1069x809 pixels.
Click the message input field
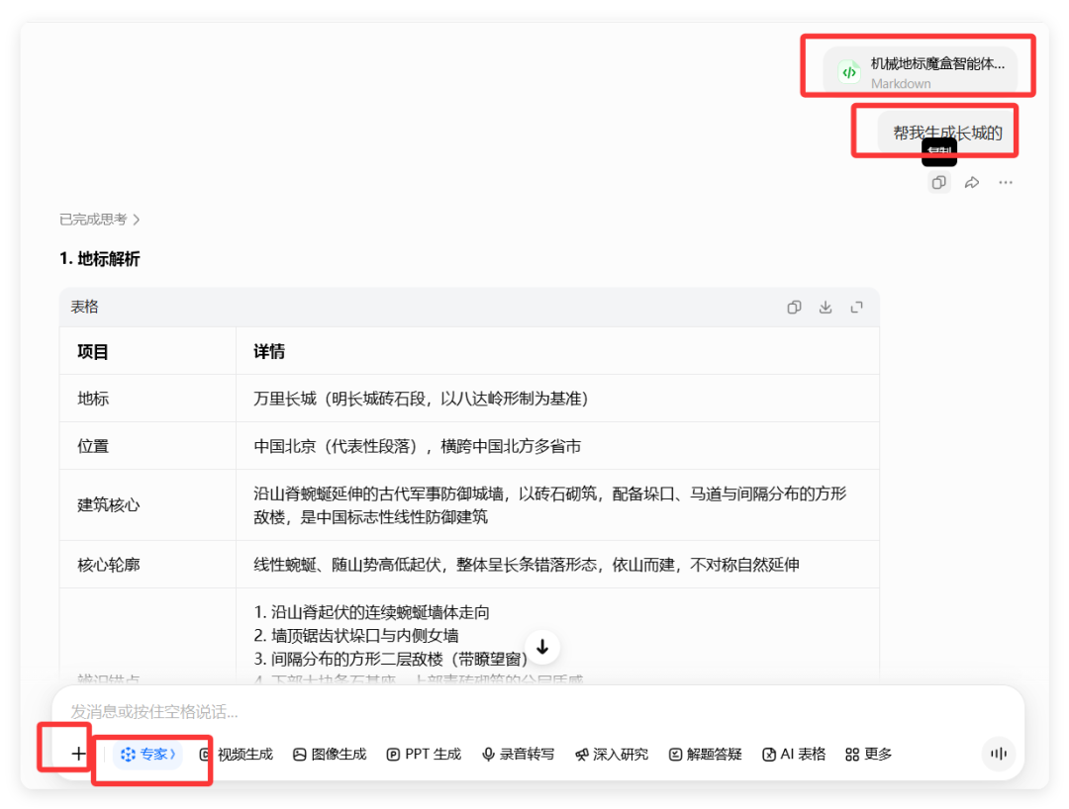click(x=537, y=712)
